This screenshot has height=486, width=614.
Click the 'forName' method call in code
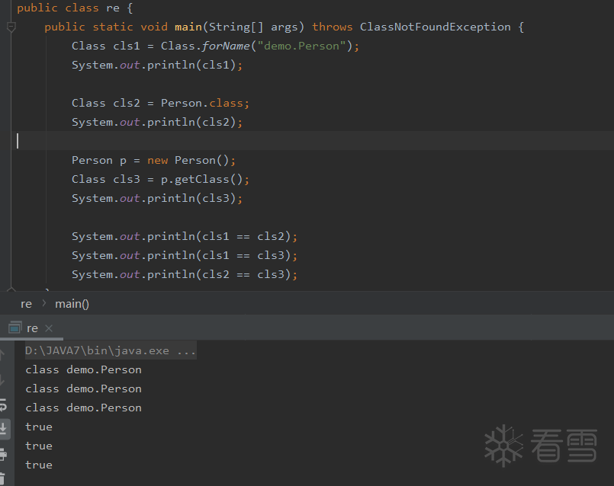click(227, 46)
